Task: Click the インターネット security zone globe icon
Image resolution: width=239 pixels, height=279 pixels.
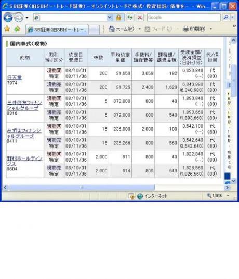Action: (140, 196)
